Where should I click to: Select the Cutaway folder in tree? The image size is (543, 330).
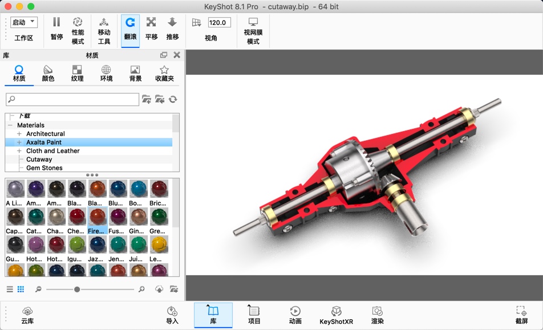(39, 160)
